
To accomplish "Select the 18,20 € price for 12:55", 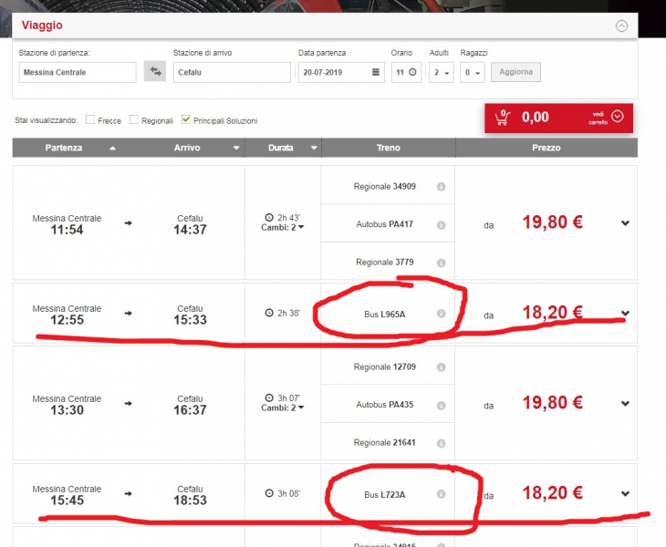I will point(552,313).
